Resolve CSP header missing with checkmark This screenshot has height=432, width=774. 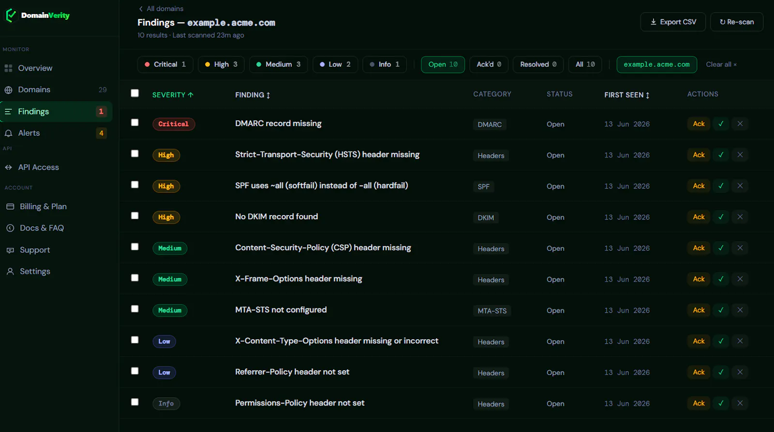(x=721, y=248)
